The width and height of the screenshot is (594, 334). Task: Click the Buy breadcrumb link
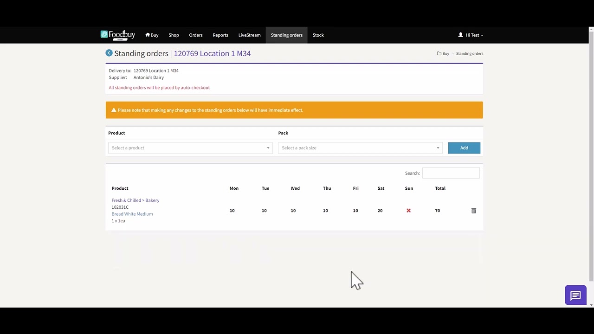[445, 54]
